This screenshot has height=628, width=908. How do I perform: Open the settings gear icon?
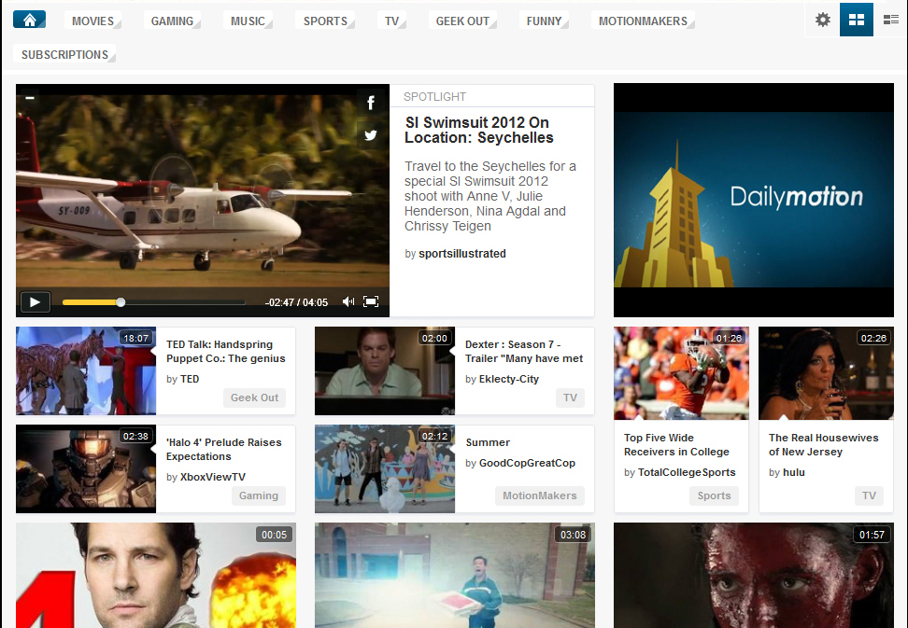click(x=822, y=20)
